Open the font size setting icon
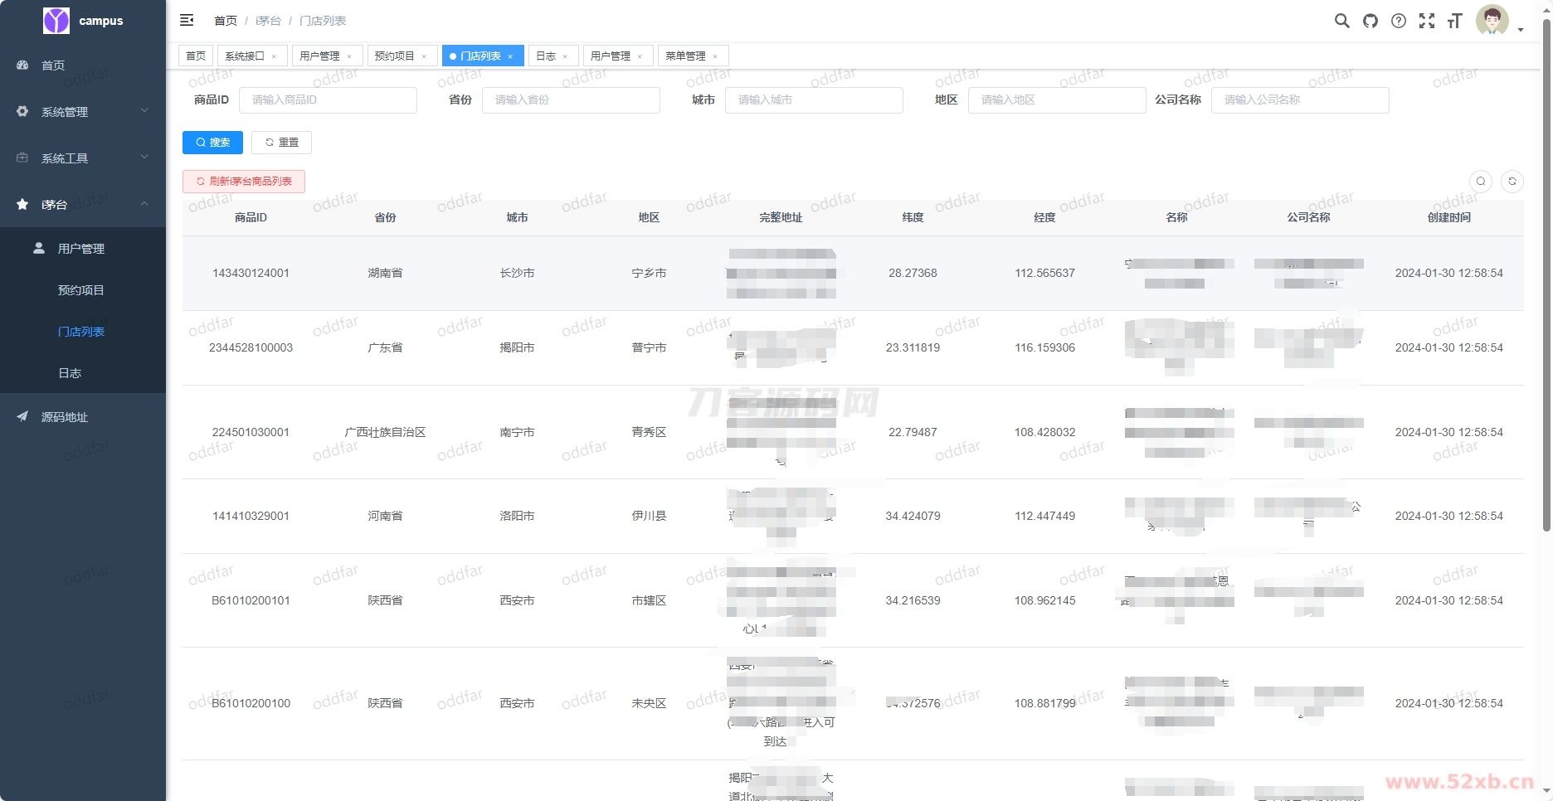1553x801 pixels. click(1454, 21)
